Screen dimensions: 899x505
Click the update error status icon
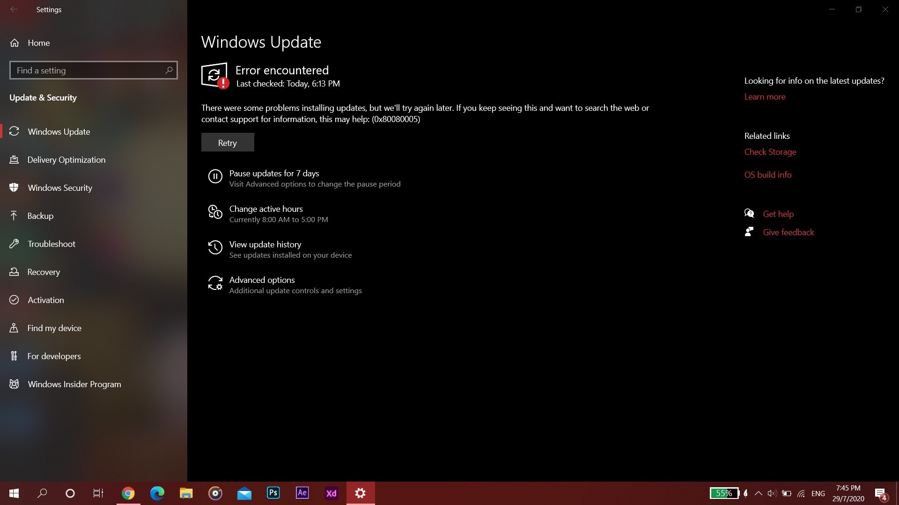[x=215, y=75]
